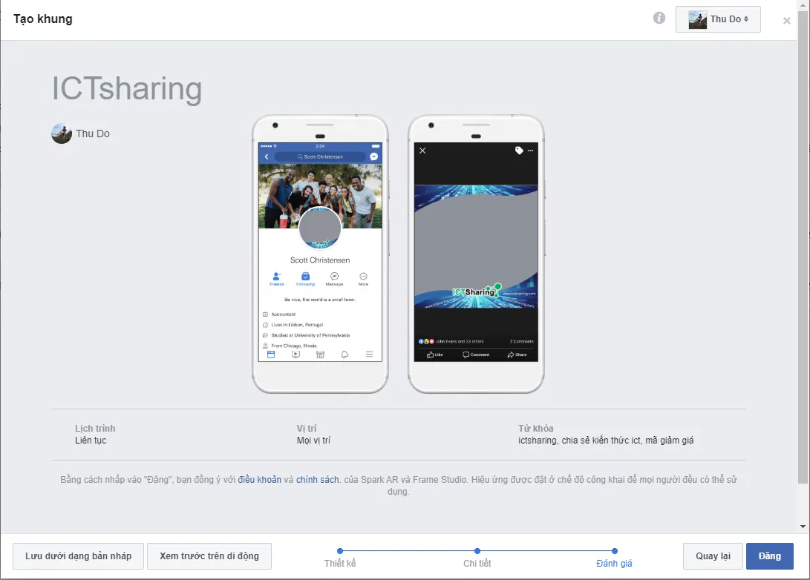Select the Watch video icon in bottom navigation
This screenshot has height=580, width=810.
[x=295, y=355]
